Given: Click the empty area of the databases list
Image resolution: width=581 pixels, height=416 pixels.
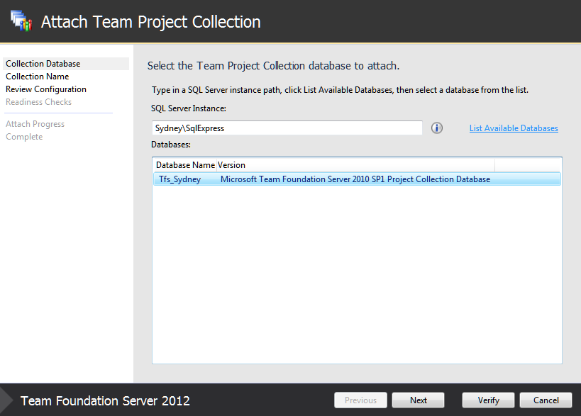Looking at the screenshot, I should click(357, 274).
